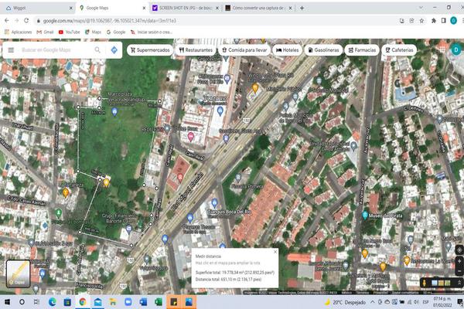
Task: Select the Restaurantes filter chip
Action: pyautogui.click(x=196, y=49)
